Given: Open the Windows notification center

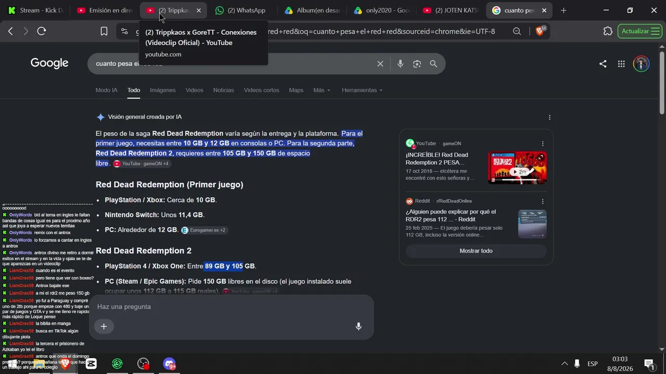Looking at the screenshot, I should tap(649, 364).
